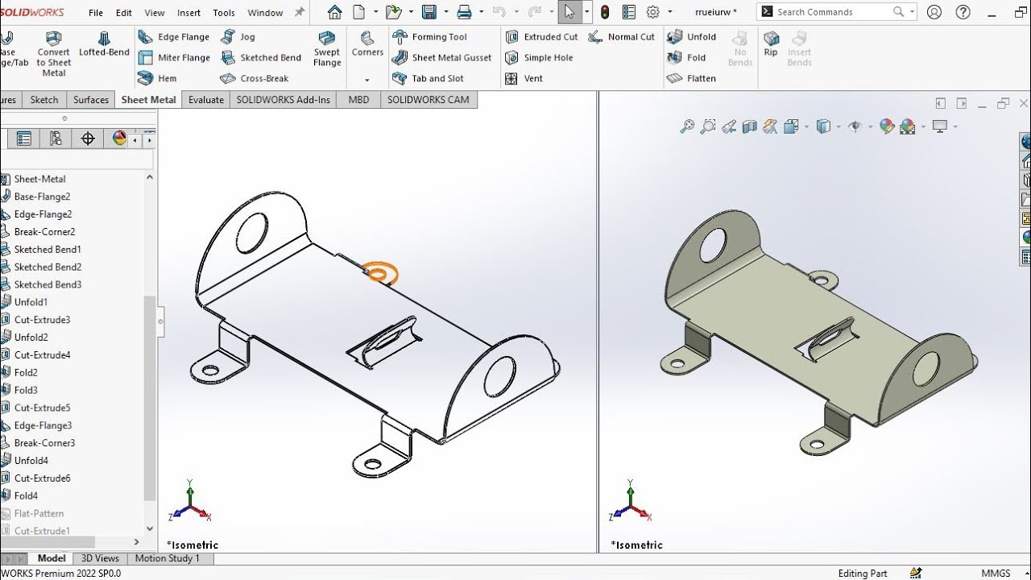Open the Corners dropdown
The width and height of the screenshot is (1031, 580).
click(367, 80)
